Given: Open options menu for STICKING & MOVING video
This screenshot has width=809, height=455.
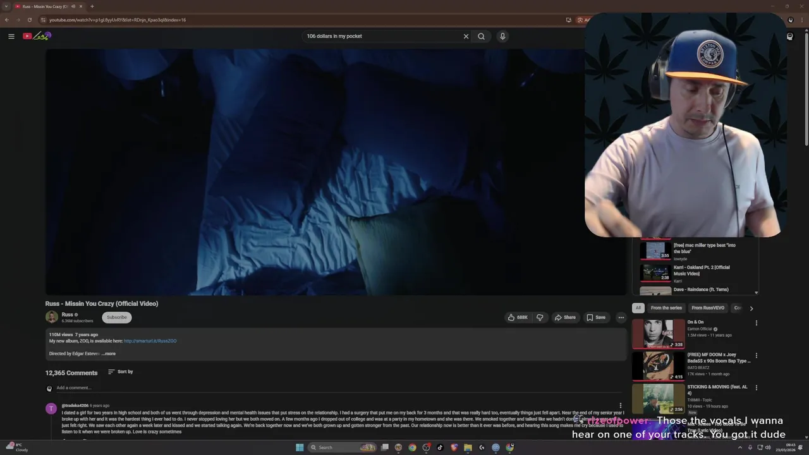Looking at the screenshot, I should (x=757, y=388).
